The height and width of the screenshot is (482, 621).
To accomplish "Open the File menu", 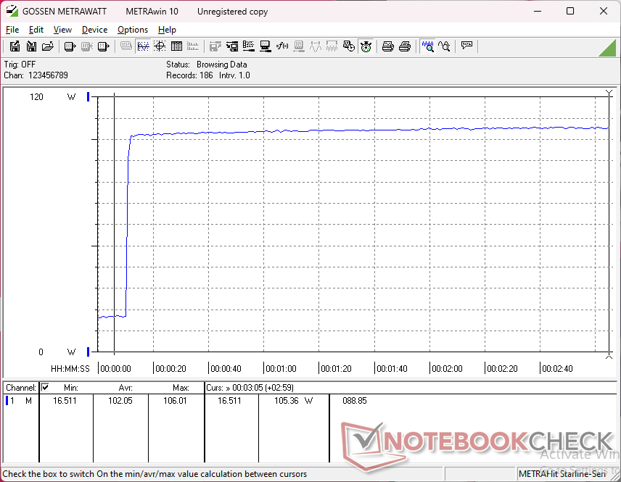I will point(12,30).
